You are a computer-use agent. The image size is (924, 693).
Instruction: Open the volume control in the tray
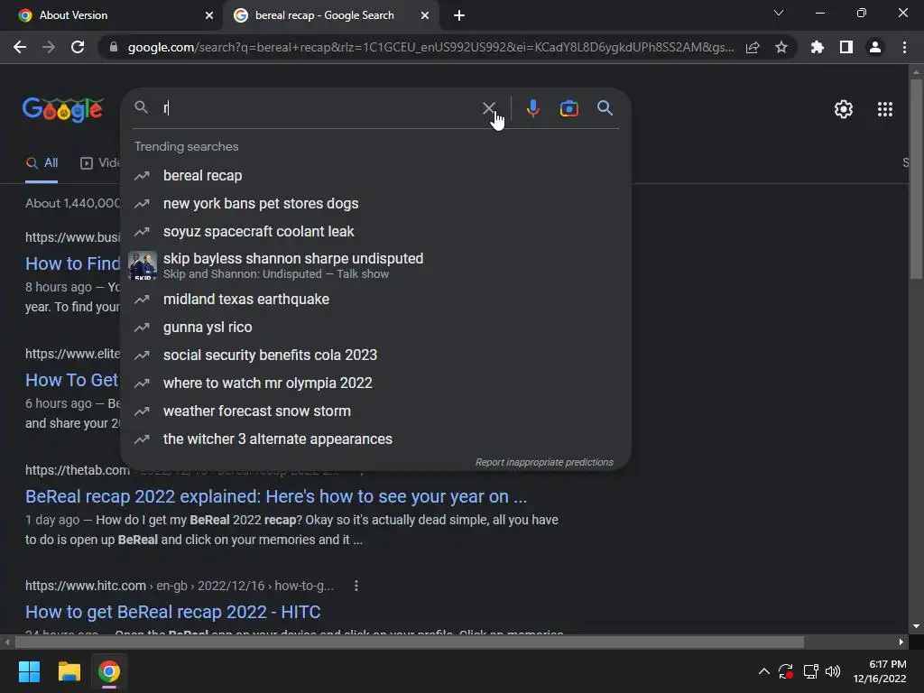point(833,671)
